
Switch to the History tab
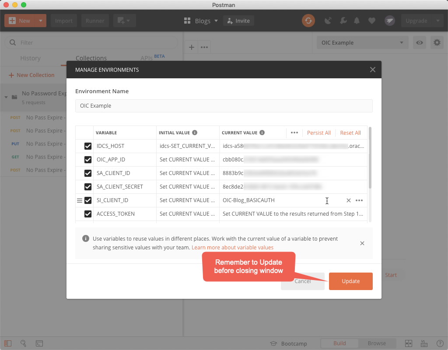point(30,58)
